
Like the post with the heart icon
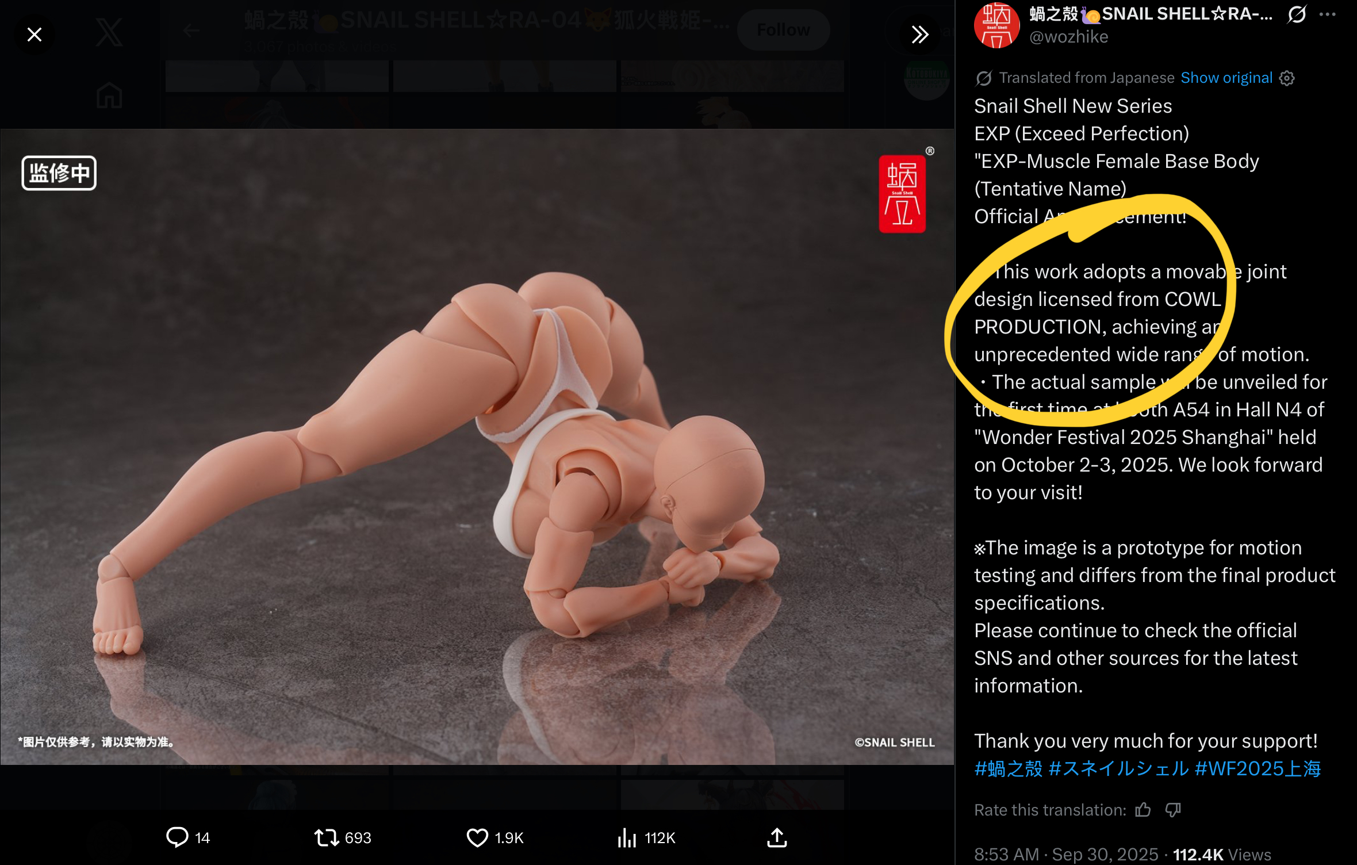pyautogui.click(x=477, y=837)
